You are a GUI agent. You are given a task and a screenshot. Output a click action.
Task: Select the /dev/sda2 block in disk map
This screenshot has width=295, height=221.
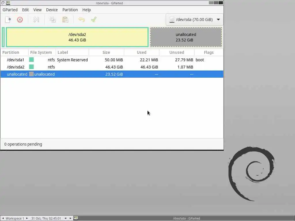[x=77, y=37]
